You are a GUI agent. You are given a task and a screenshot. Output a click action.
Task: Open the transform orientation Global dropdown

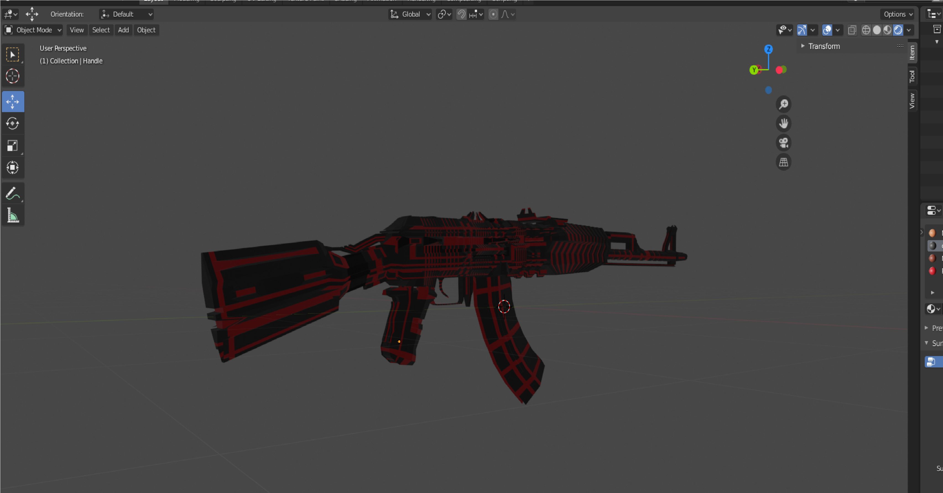click(x=410, y=14)
